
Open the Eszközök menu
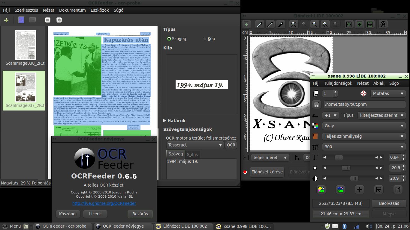[100, 10]
